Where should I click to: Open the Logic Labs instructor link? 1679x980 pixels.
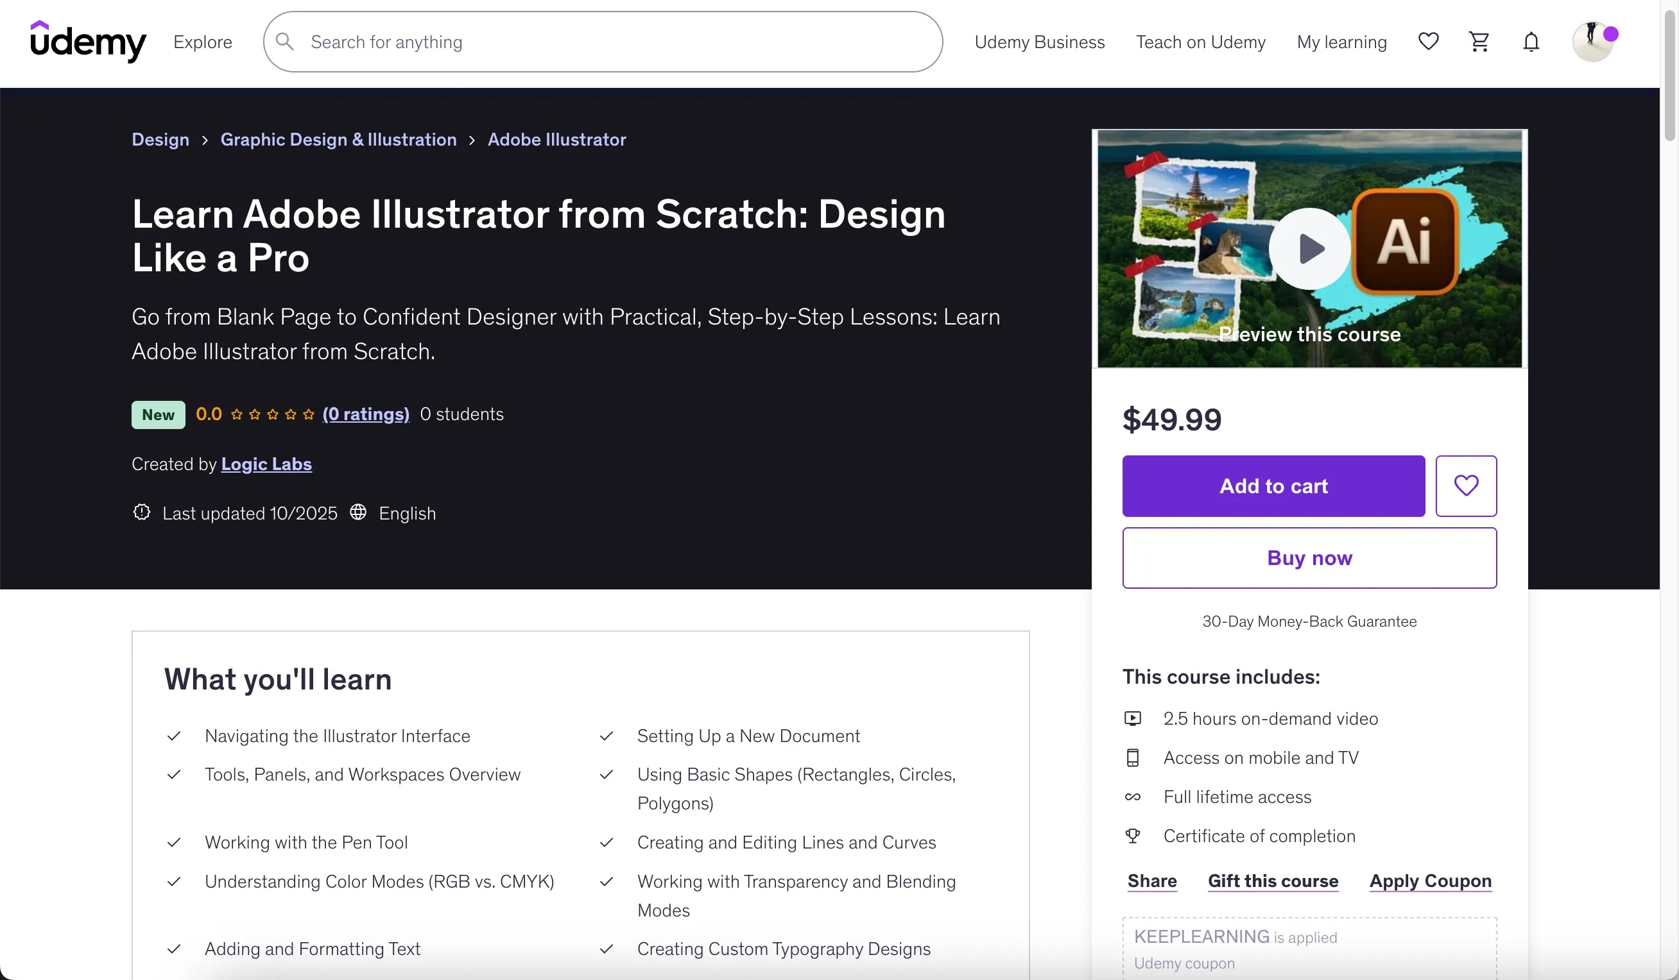point(266,464)
